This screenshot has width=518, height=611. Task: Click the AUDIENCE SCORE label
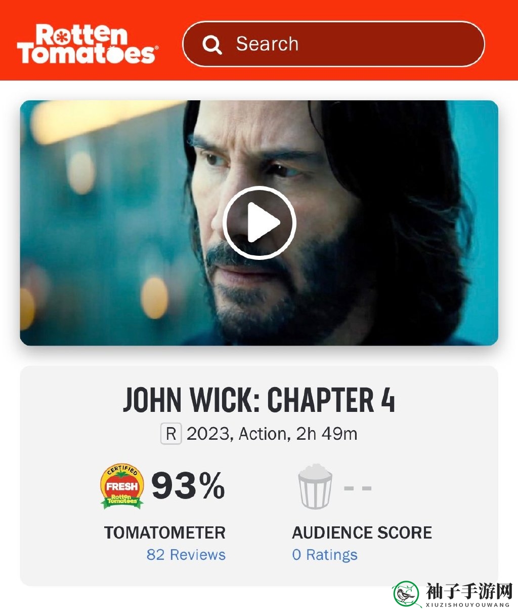[x=362, y=532]
